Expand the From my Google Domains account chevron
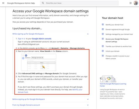 point(88,105)
